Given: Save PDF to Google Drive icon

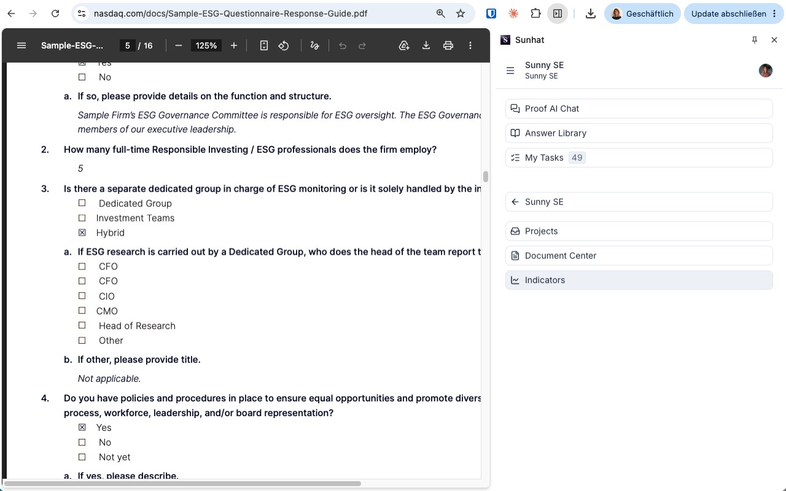Looking at the screenshot, I should (404, 45).
